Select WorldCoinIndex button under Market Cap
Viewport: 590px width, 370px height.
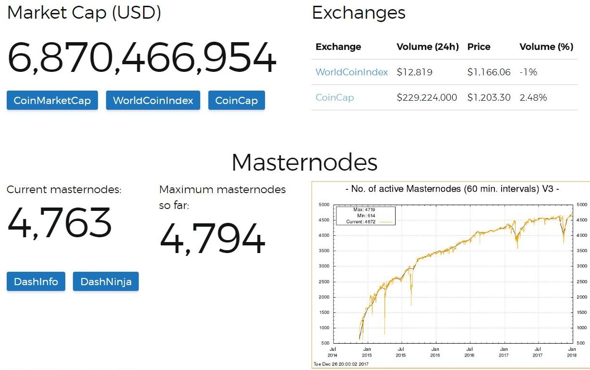click(x=153, y=101)
